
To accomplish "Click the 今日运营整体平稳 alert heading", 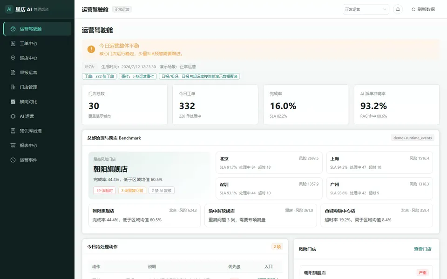I will click(x=119, y=46).
